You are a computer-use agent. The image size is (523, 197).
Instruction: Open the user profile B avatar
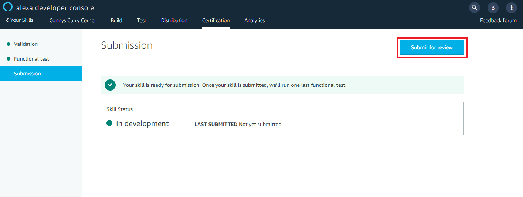[x=493, y=7]
